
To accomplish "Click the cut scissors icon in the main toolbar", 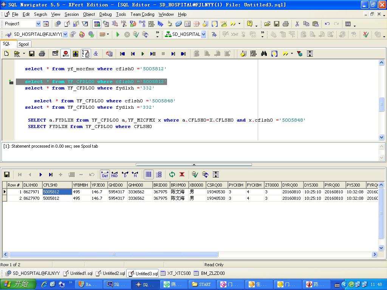I will click(297, 24).
